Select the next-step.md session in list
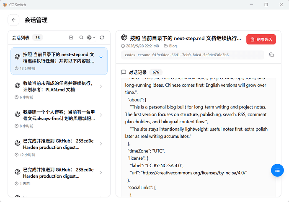The width and height of the screenshot is (289, 202). tap(59, 61)
